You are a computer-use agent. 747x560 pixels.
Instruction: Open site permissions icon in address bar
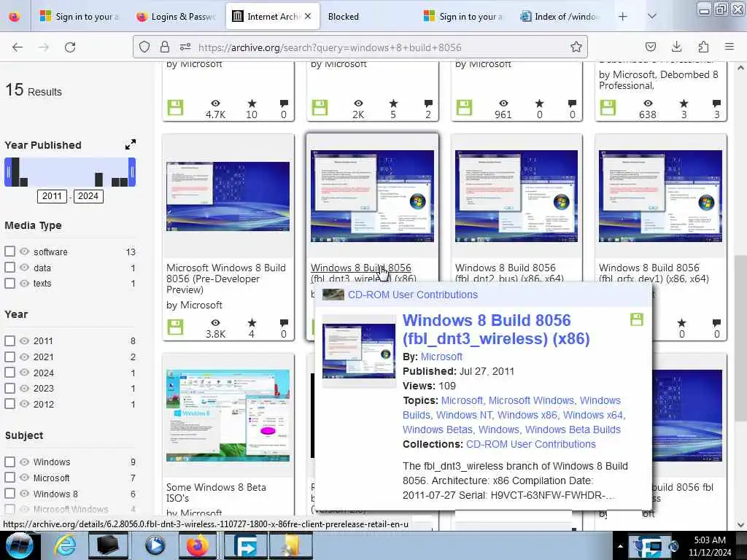coord(185,47)
